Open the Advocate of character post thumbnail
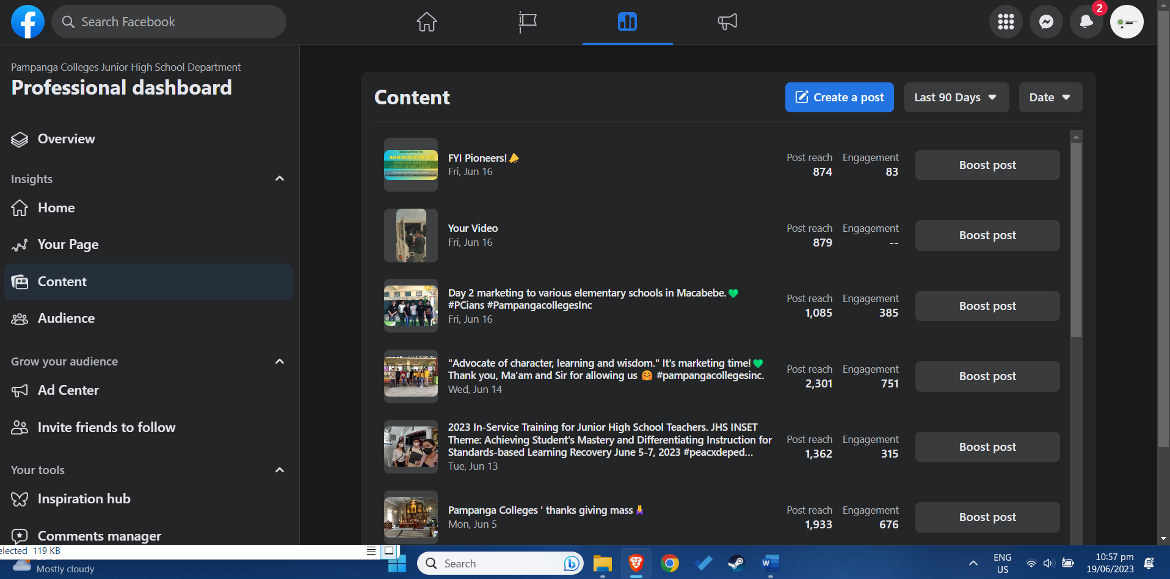 (411, 376)
